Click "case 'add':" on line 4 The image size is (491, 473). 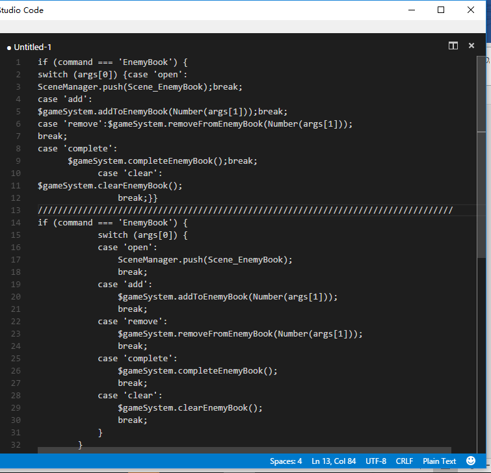(65, 99)
